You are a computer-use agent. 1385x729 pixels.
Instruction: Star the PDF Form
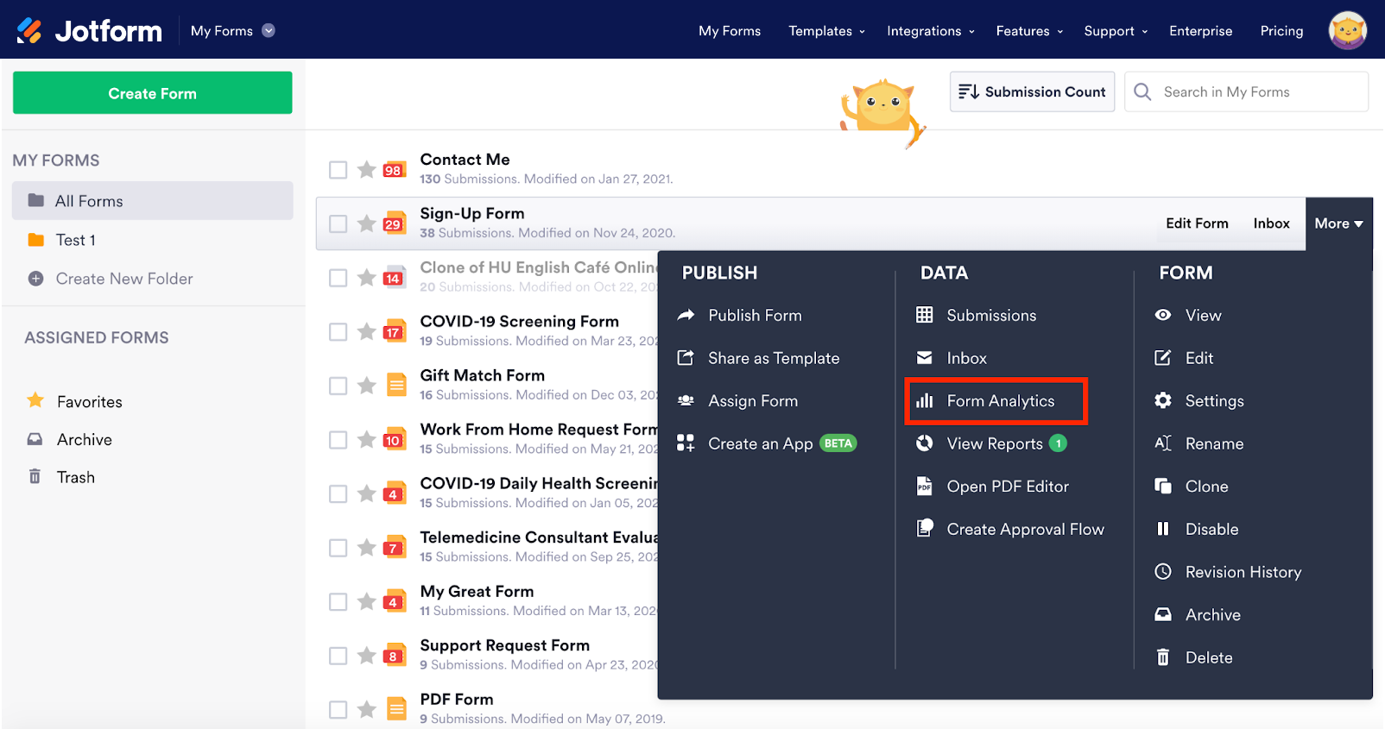coord(367,709)
